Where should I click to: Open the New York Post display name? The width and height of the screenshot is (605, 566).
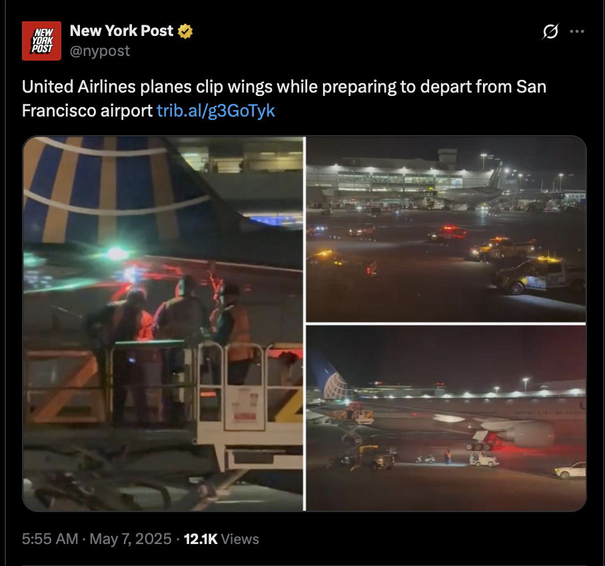click(x=121, y=31)
